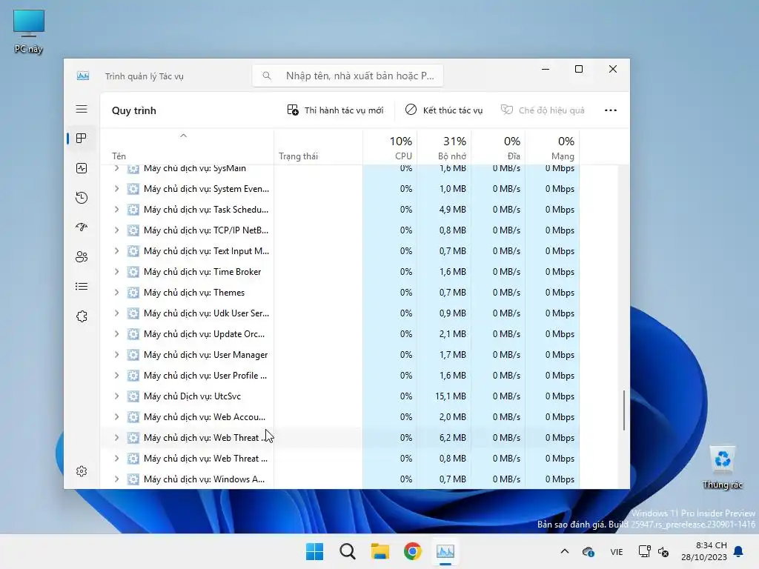
Task: Launch Google Chrome from the taskbar
Action: (x=412, y=551)
